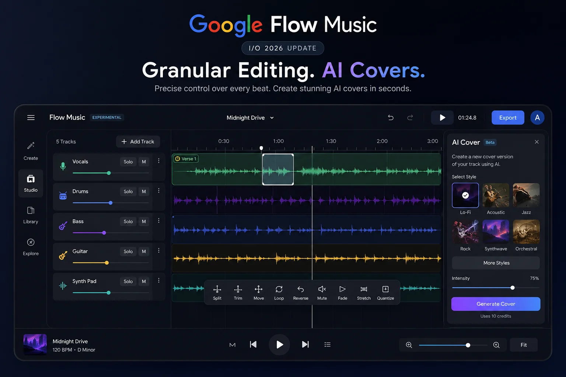The image size is (566, 377).
Task: Open Vocals track options menu
Action: point(159,161)
